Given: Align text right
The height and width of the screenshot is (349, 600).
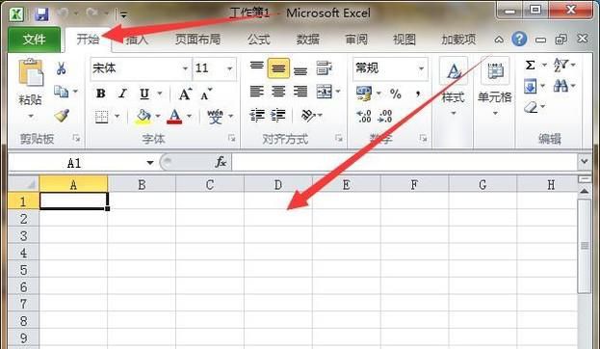Looking at the screenshot, I should click(x=300, y=92).
